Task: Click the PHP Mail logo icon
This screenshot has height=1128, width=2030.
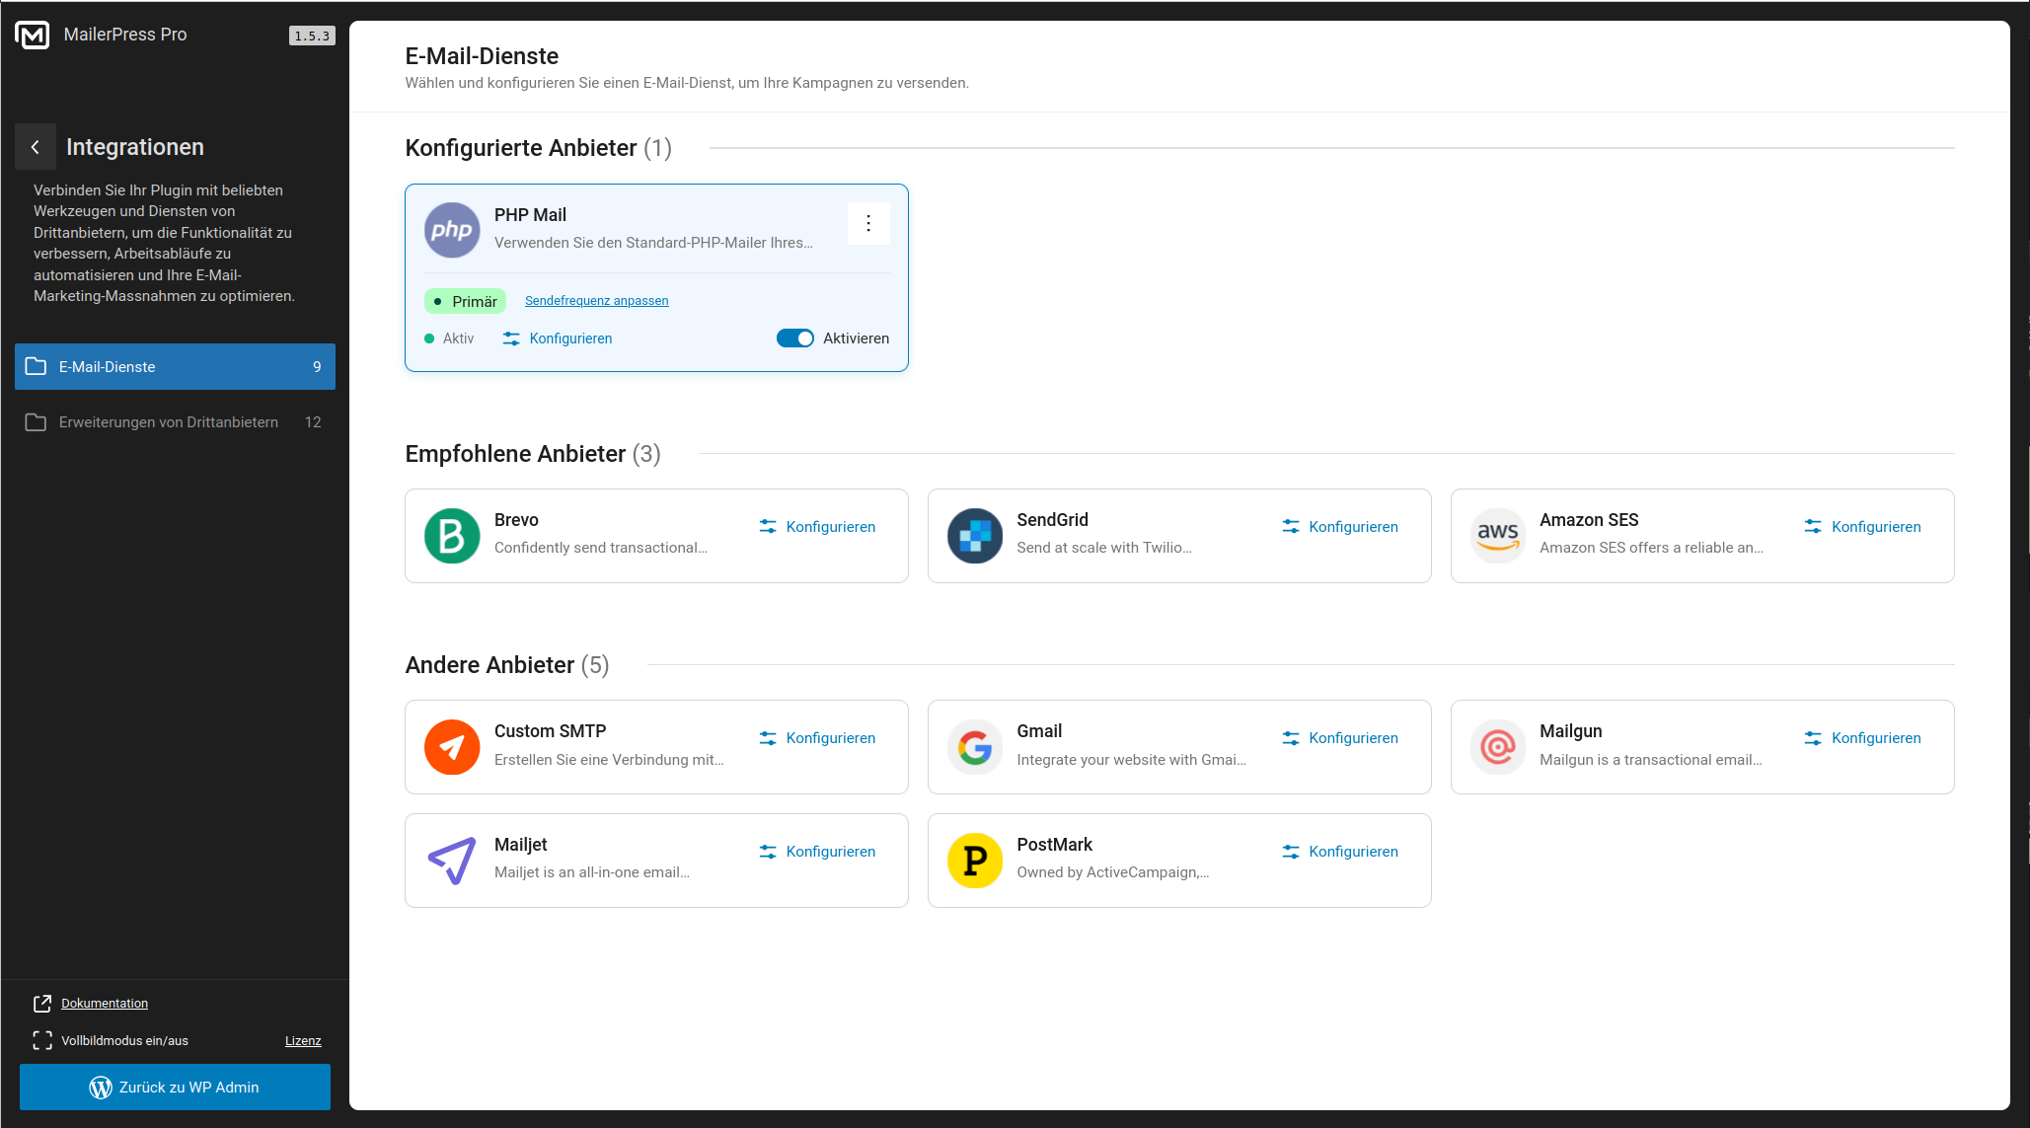Action: [452, 230]
